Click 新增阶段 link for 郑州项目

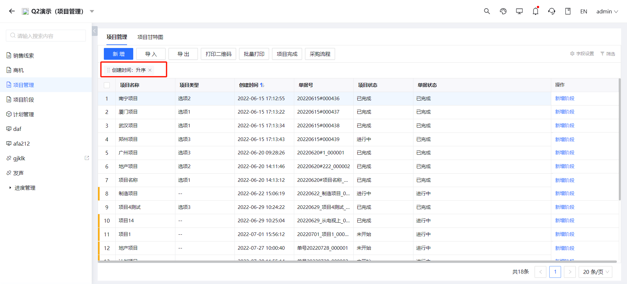565,139
